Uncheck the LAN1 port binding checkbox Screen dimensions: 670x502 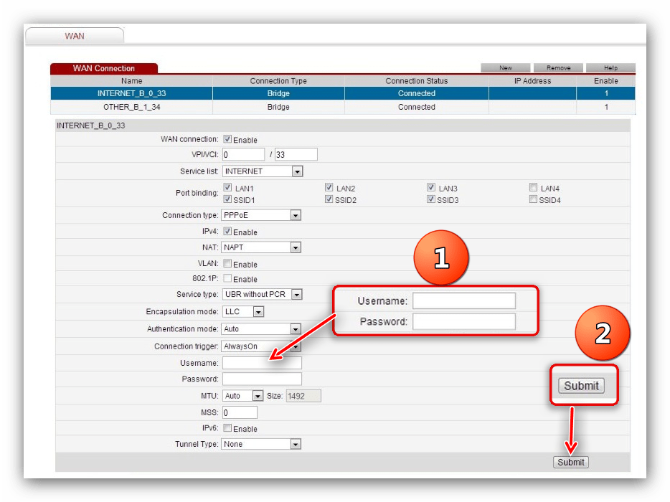(x=227, y=188)
